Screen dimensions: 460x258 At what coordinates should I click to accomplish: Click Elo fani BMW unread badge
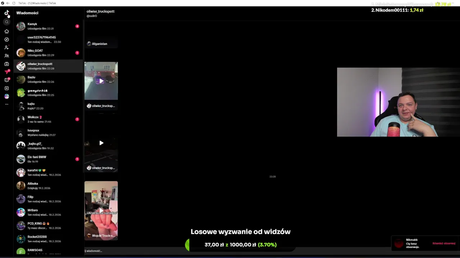(x=77, y=159)
